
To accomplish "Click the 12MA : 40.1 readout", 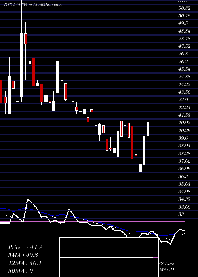I will tap(25, 263).
